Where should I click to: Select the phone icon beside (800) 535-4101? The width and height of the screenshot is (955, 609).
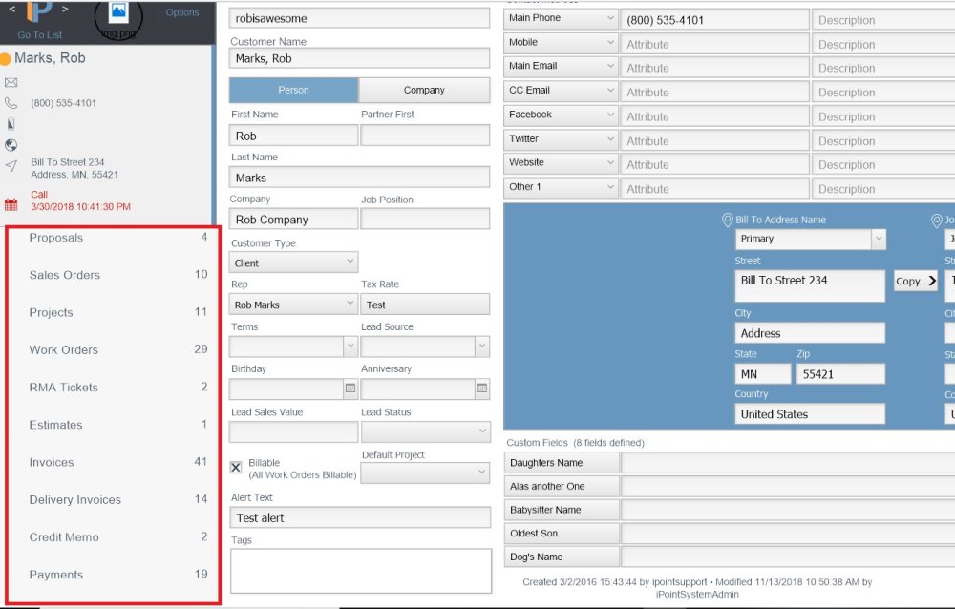(11, 103)
